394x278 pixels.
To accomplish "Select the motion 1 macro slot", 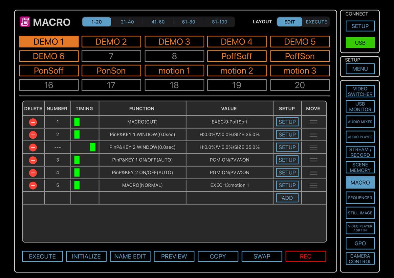I will [x=174, y=70].
